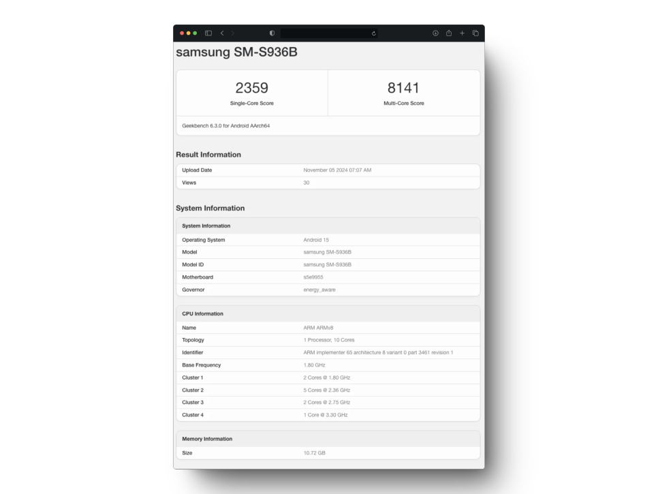This screenshot has width=658, height=494.
Task: Click the 2359 single-core score
Action: (252, 88)
